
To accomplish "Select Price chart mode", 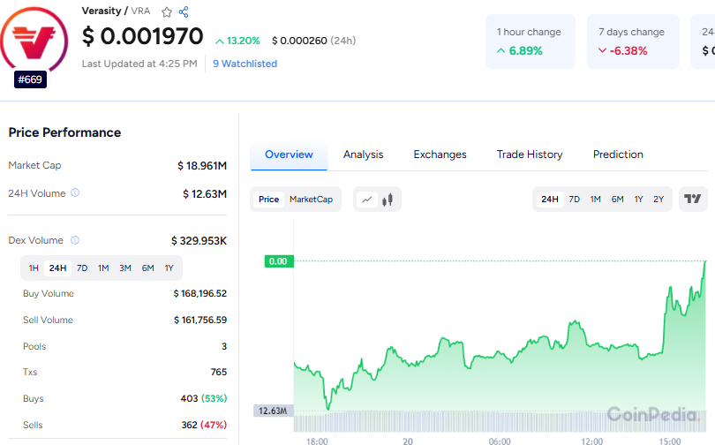I will (268, 200).
